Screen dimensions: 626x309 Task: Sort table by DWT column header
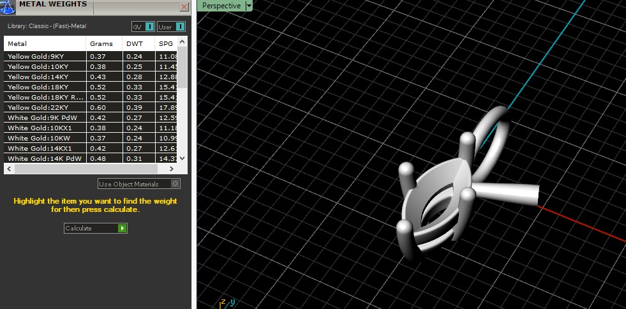point(138,43)
